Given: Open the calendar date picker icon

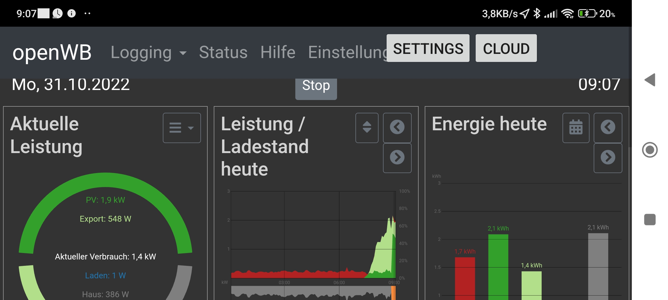Looking at the screenshot, I should pos(576,128).
